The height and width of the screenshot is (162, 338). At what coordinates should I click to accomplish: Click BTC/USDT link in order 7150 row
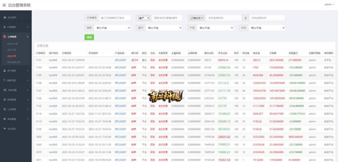click(120, 67)
